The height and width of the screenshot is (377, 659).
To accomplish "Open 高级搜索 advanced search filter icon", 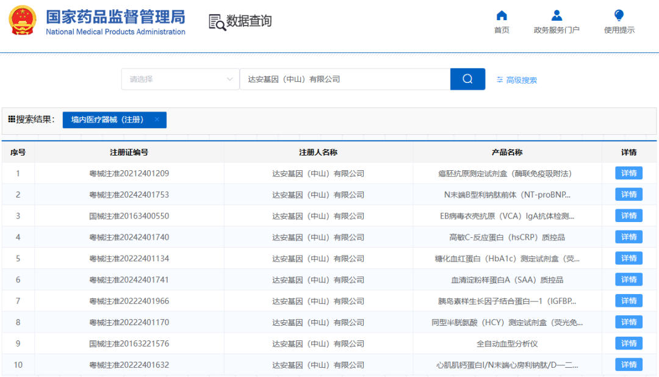I will 500,80.
